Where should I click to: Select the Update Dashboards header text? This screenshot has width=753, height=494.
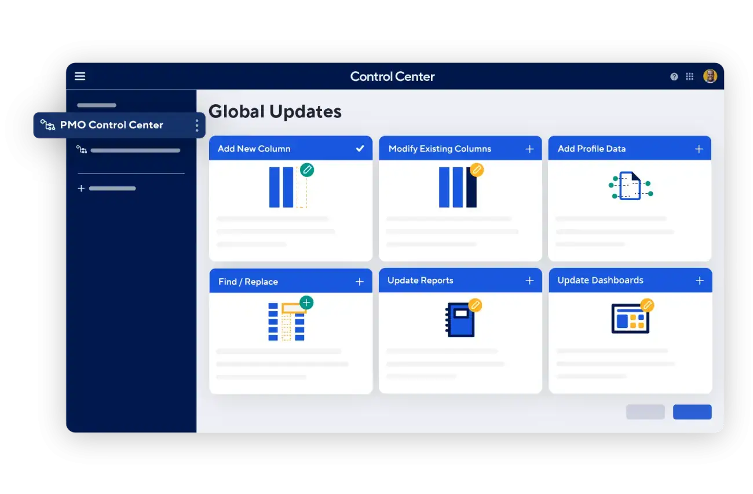tap(600, 281)
